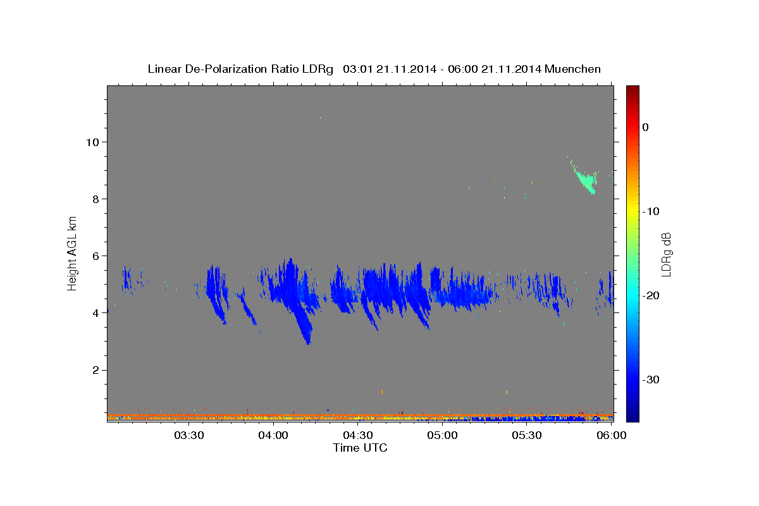This screenshot has width=759, height=506.
Task: Click the height tick label "10"
Action: (x=94, y=142)
